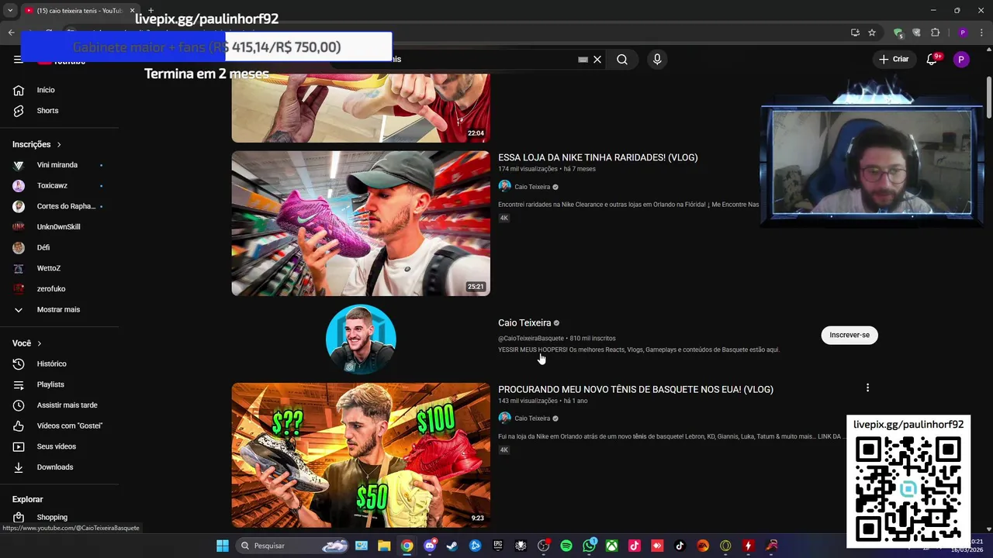This screenshot has height=558, width=993.
Task: Open the Caio Teixeira channel name
Action: [524, 323]
